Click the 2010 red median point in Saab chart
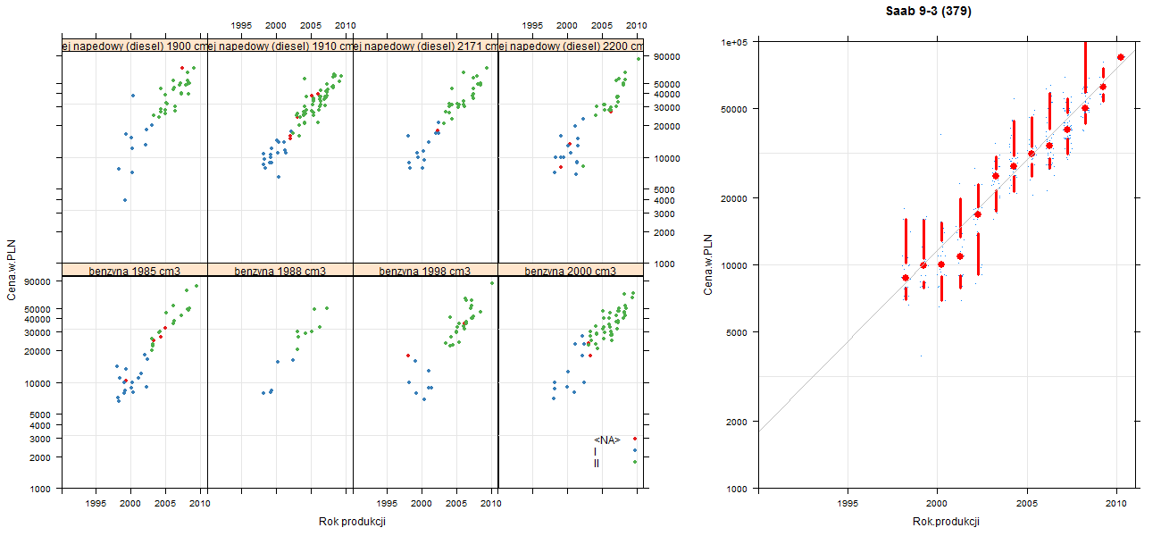The height and width of the screenshot is (536, 1161). pyautogui.click(x=1121, y=57)
